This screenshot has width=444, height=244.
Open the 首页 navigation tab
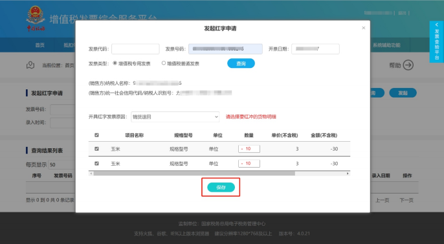click(x=39, y=45)
